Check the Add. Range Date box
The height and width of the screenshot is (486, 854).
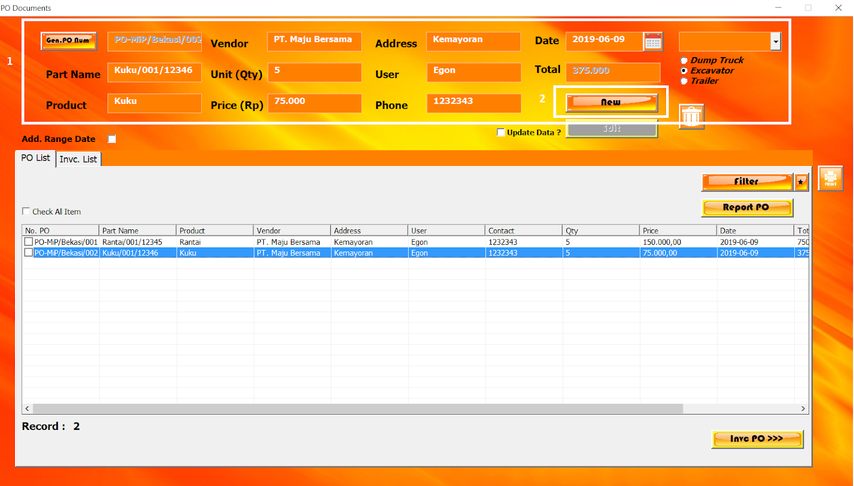[x=112, y=139]
